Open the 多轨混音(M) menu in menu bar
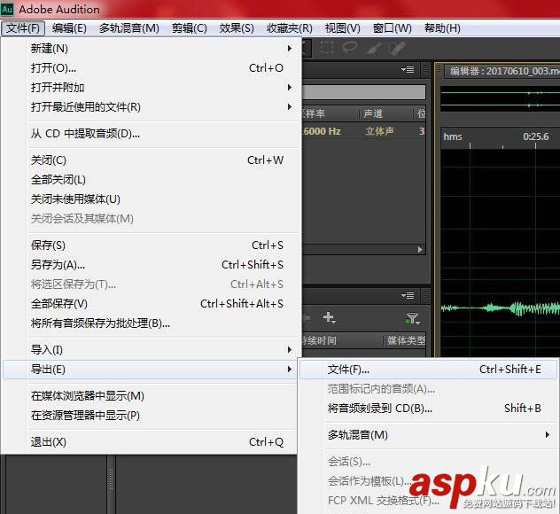Screen dimensions: 560x514 129,27
